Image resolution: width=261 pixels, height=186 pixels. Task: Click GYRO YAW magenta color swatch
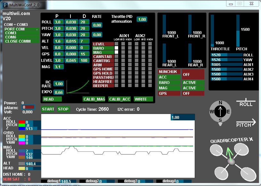[22, 143]
